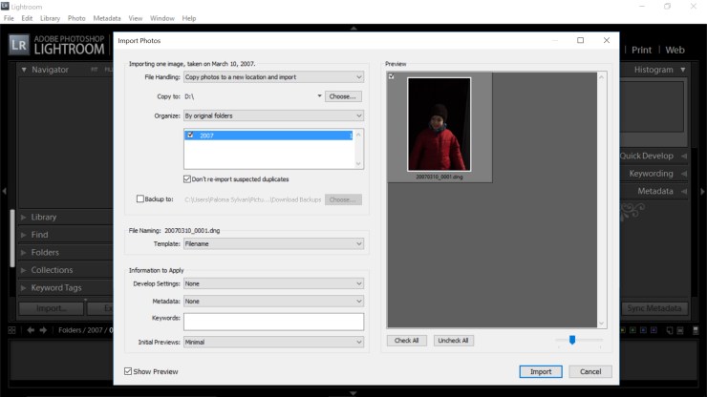The image size is (707, 397).
Task: Expand the Keyword Tags panel
Action: coord(24,287)
